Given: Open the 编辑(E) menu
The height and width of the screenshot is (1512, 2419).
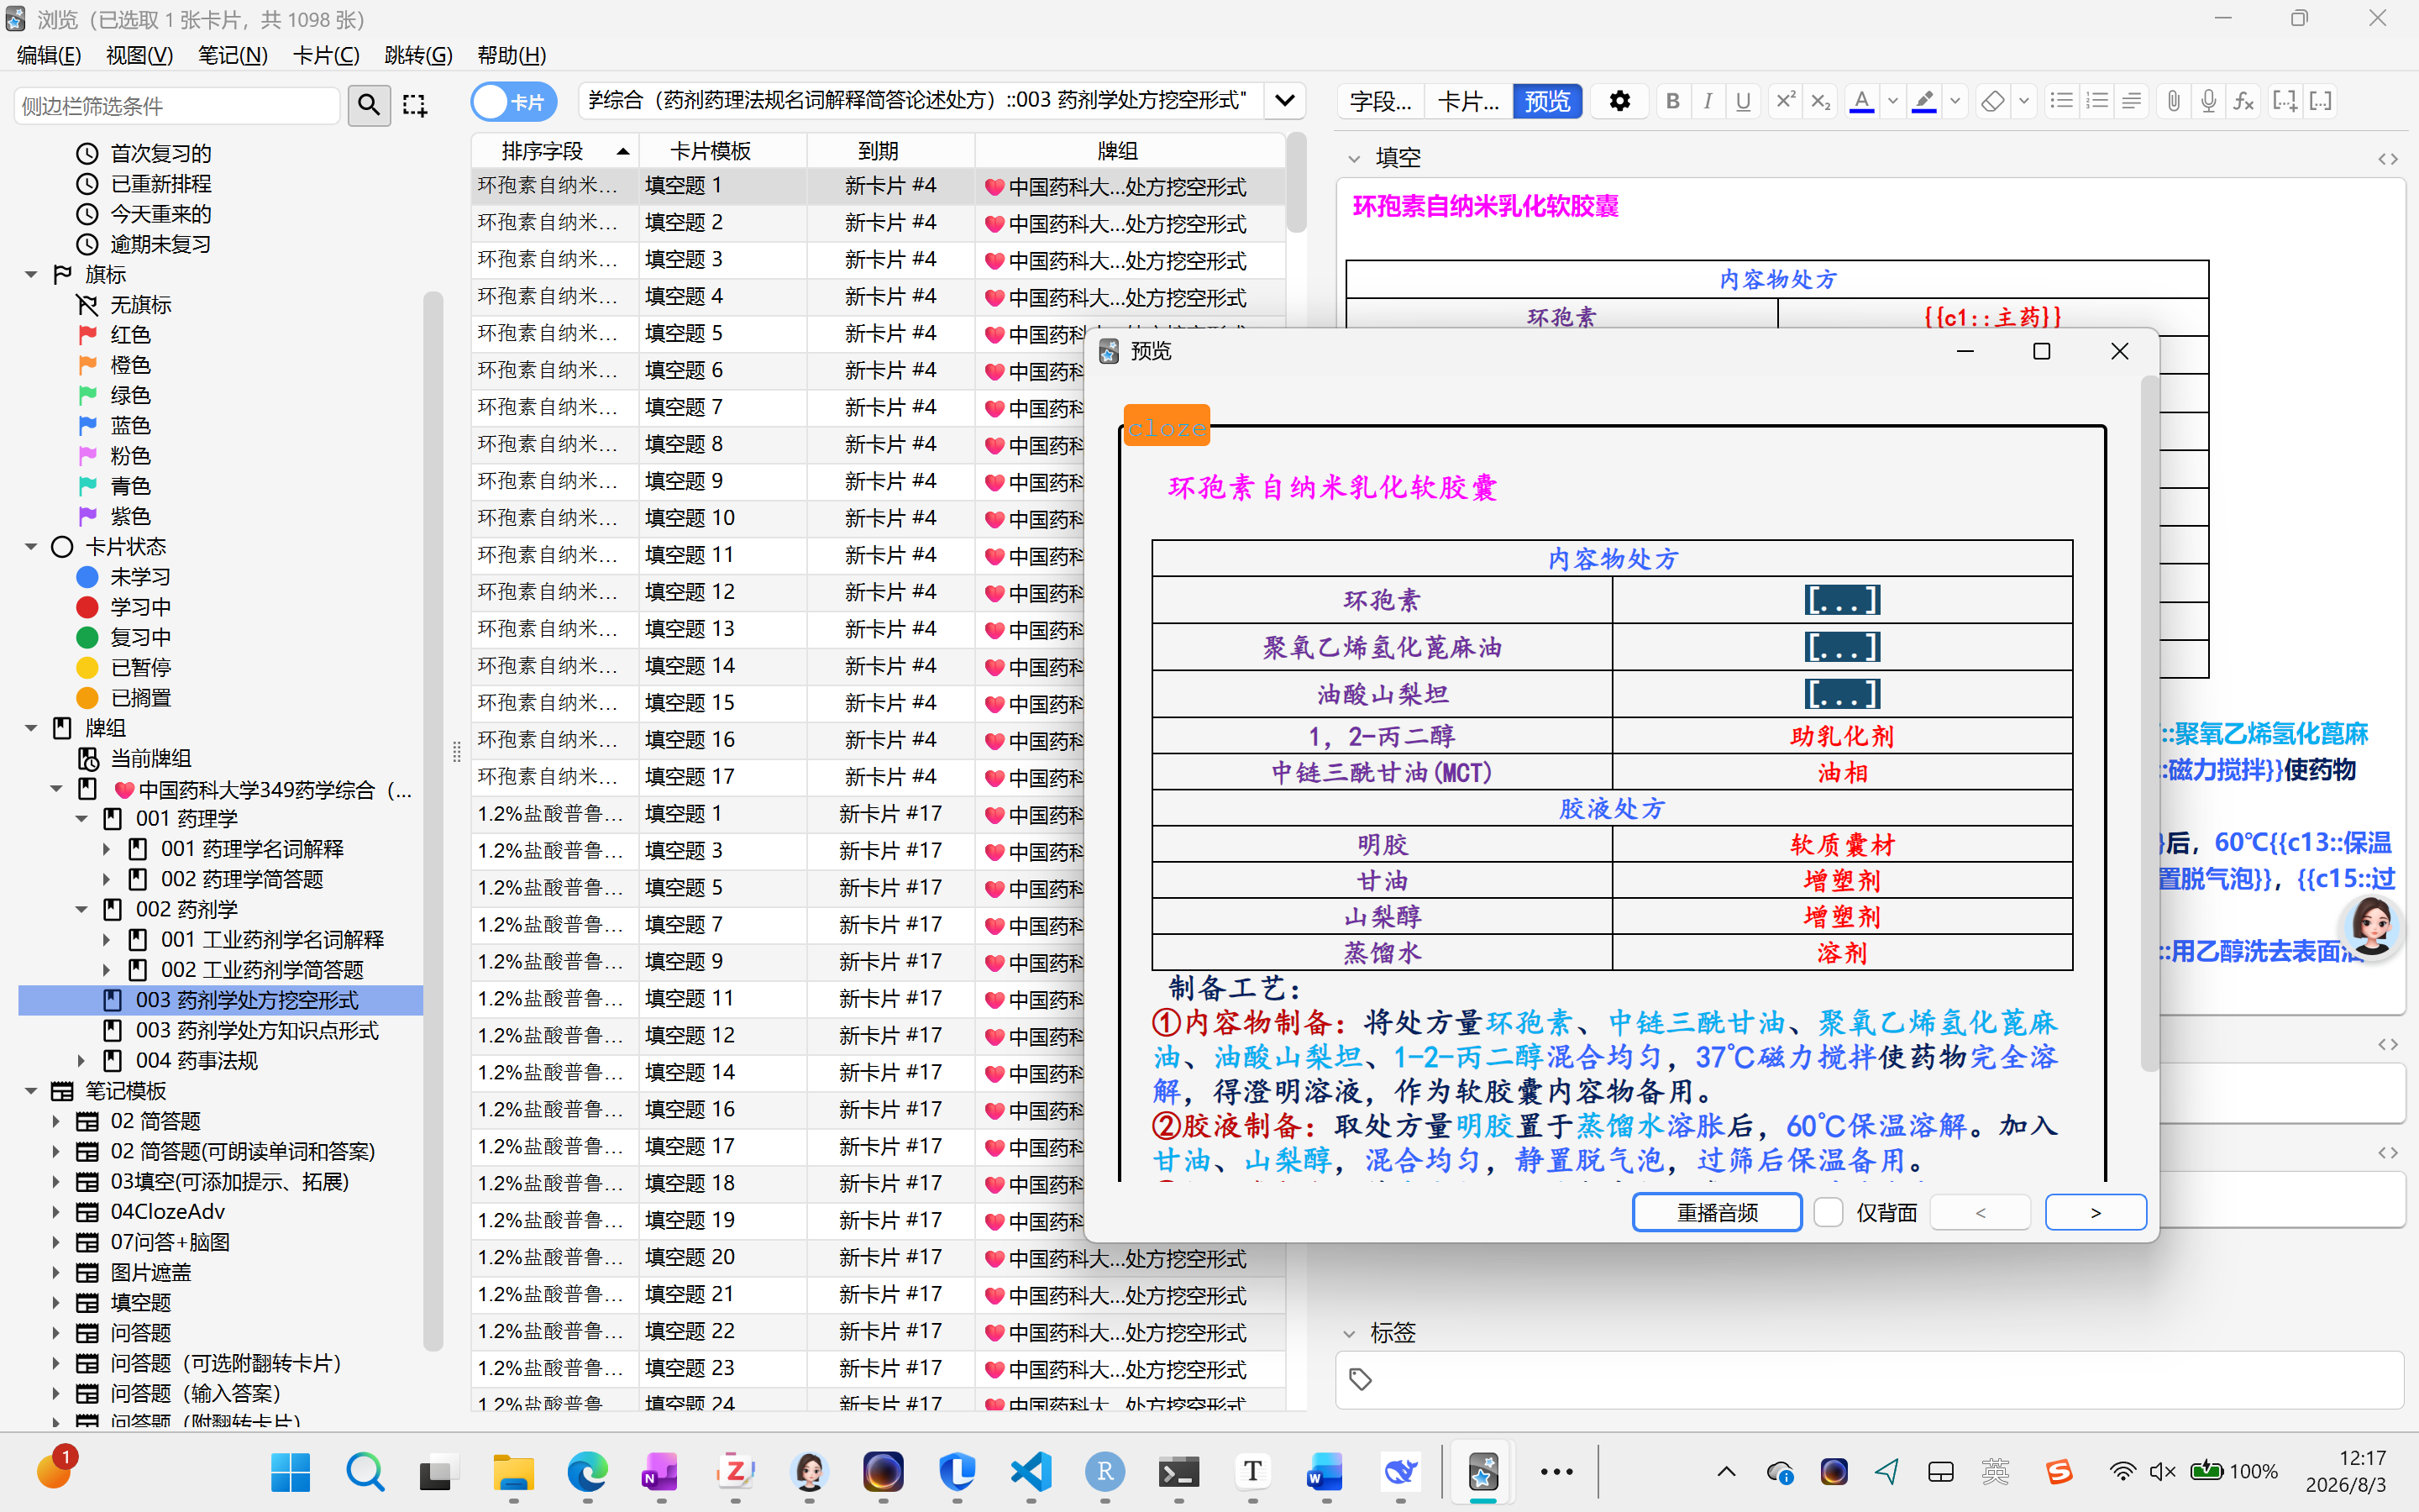Looking at the screenshot, I should 49,55.
